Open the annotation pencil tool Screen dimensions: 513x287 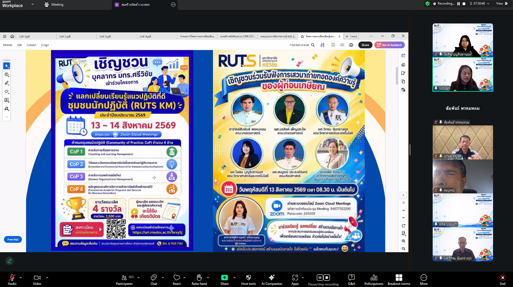[x=9, y=261]
